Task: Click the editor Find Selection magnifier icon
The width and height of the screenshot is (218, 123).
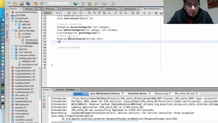Action: pos(89,13)
